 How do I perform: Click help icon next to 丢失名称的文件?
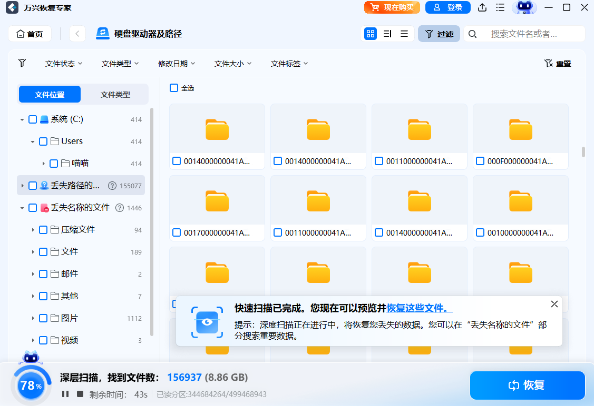tap(119, 208)
